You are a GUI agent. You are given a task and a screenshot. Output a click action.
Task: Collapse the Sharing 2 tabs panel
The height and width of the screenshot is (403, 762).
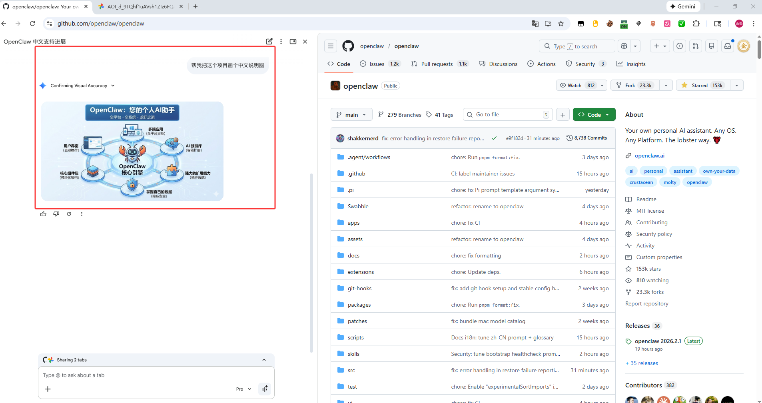coord(264,360)
